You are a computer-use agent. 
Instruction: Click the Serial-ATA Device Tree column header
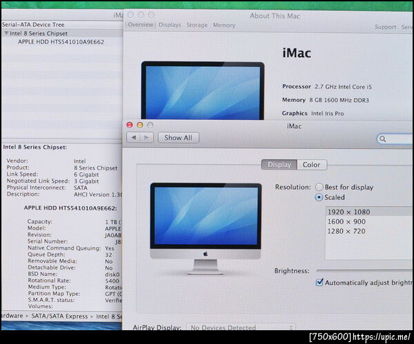click(x=62, y=25)
